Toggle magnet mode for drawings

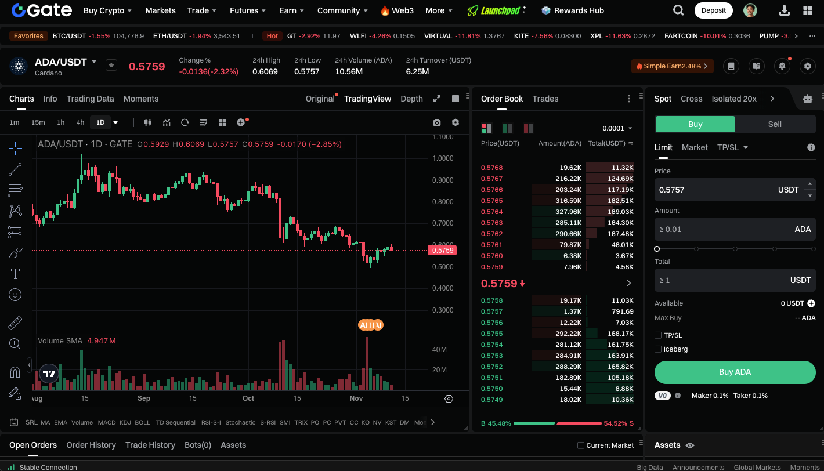15,372
